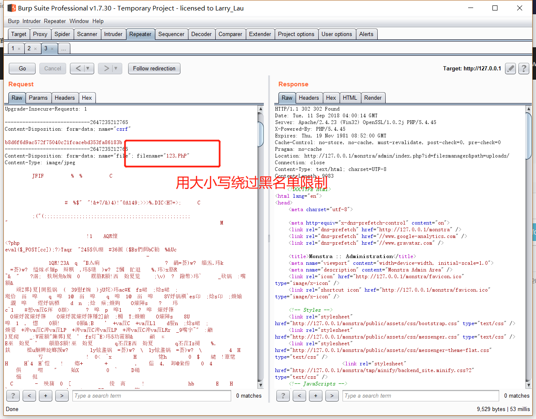Open the Repeater help question-mark icon beside target
Viewport: 536px width, 419px height.
524,69
